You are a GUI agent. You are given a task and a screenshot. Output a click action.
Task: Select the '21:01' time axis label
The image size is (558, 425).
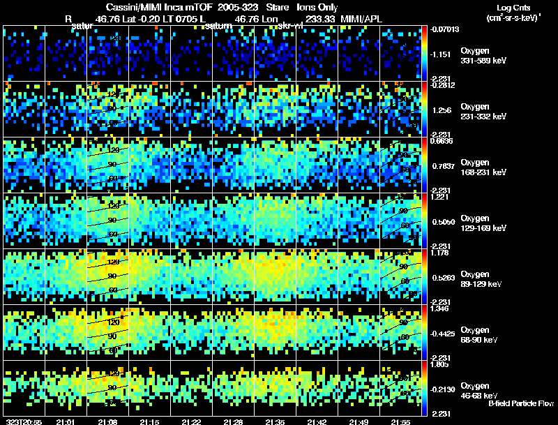(66, 422)
